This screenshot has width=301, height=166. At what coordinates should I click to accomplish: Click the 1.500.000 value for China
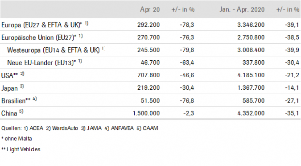pos(146,113)
